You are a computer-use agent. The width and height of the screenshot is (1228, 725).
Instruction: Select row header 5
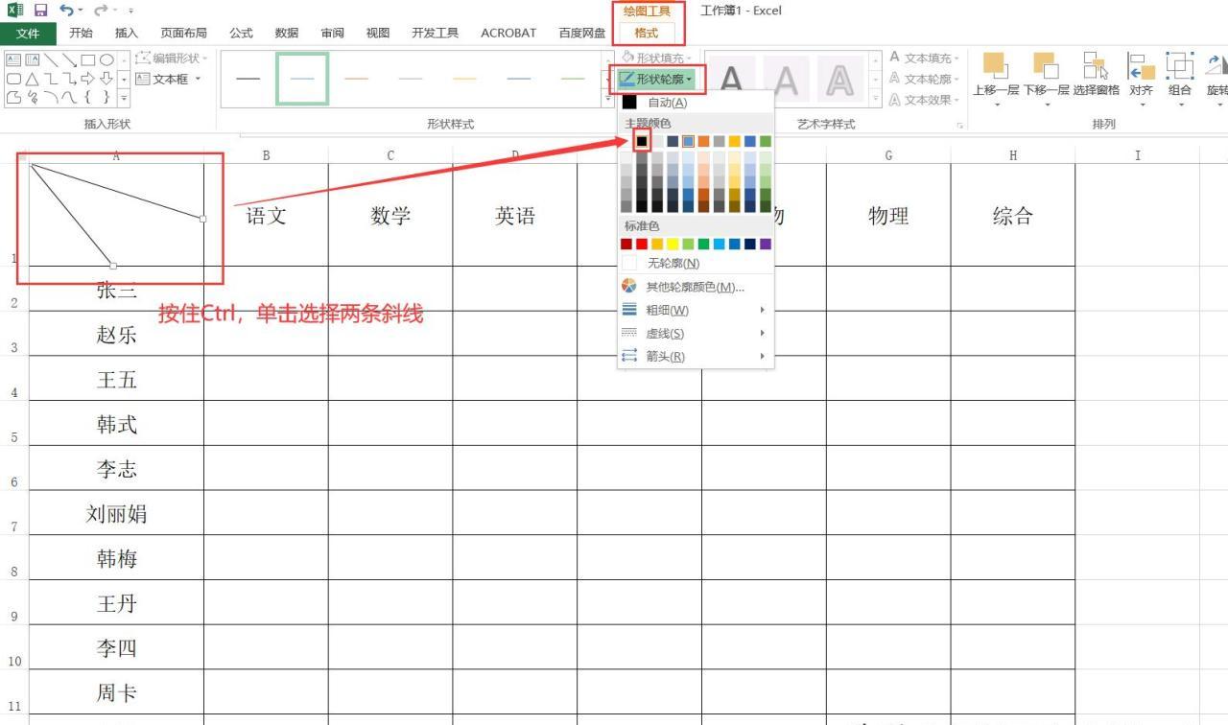[x=14, y=423]
